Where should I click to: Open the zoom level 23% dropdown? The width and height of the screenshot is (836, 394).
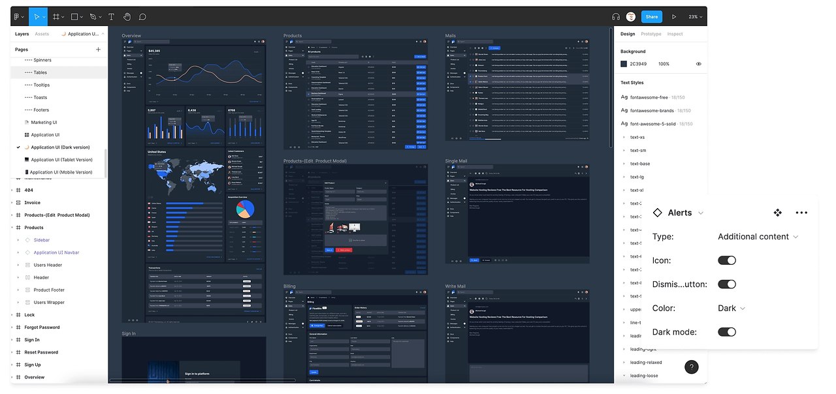click(695, 16)
